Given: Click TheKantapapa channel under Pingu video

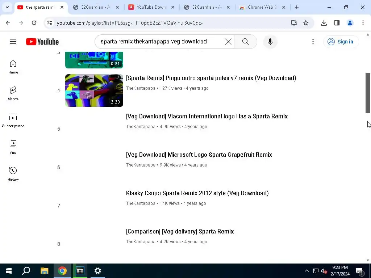Looking at the screenshot, I should tap(141, 88).
